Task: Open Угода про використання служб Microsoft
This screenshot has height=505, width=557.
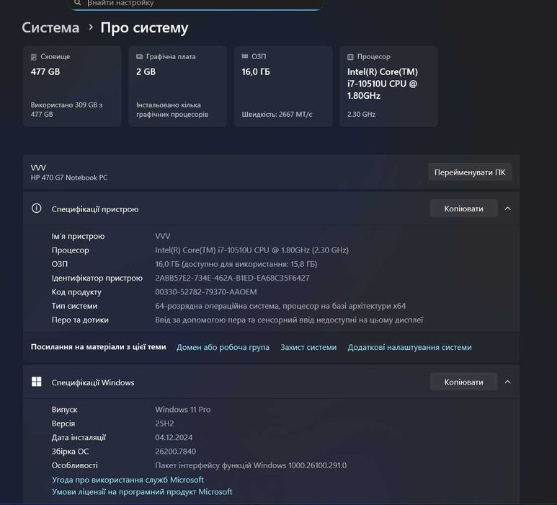Action: 128,480
